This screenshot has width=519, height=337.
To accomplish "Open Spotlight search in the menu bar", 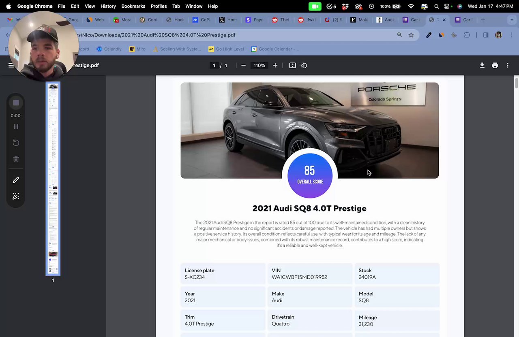I will [437, 6].
